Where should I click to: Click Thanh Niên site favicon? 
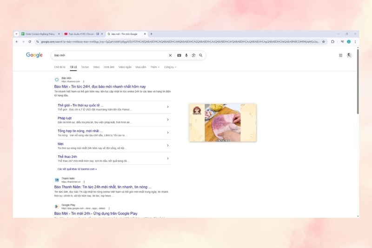tap(57, 180)
